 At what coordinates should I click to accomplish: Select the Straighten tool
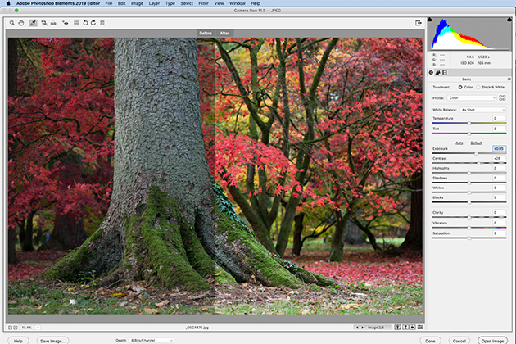pyautogui.click(x=53, y=23)
